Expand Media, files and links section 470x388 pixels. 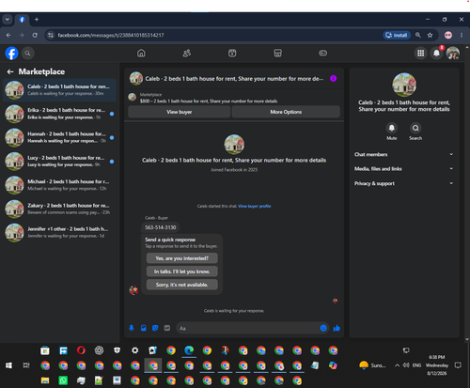404,169
